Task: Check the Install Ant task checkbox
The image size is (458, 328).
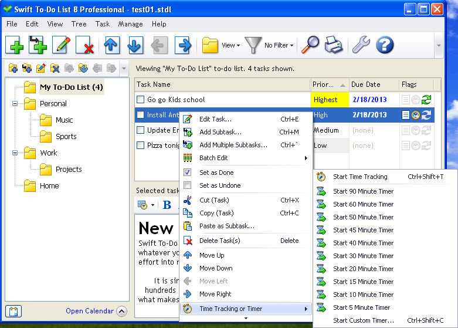Action: (141, 114)
